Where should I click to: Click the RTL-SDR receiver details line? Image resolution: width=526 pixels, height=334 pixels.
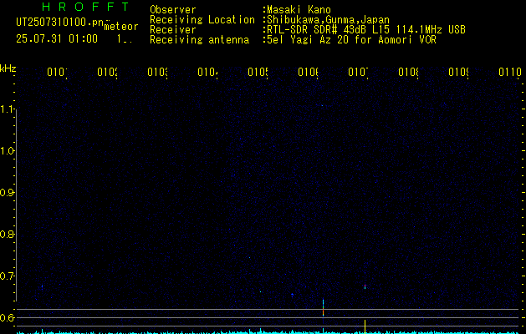coord(366,30)
